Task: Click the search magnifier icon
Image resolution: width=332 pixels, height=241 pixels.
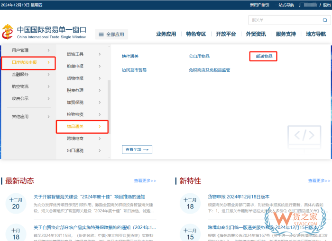Action: [x=325, y=20]
